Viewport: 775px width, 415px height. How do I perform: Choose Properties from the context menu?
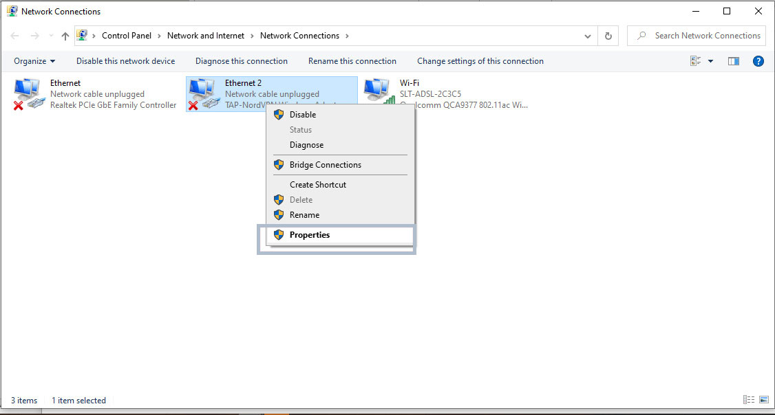click(309, 235)
